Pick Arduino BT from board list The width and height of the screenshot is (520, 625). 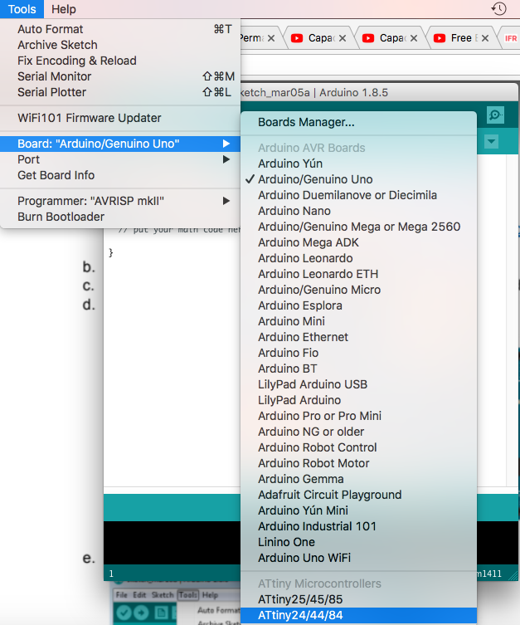[x=358, y=369]
